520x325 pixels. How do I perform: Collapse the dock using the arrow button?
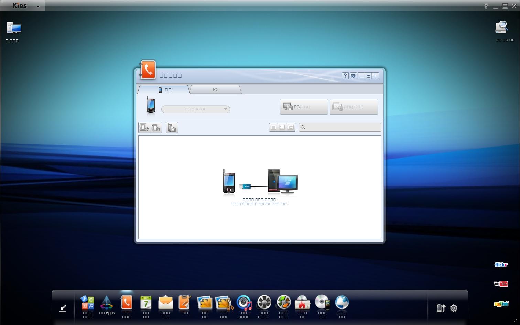[63, 308]
